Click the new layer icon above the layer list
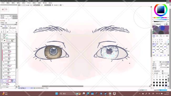Screen dimensions: 171x96 (x=2, y=30)
